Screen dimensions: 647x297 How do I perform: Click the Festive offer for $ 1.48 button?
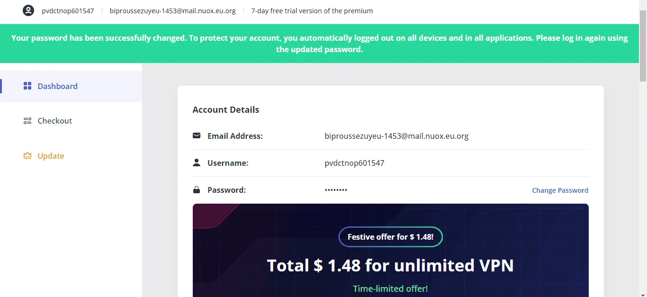[391, 237]
